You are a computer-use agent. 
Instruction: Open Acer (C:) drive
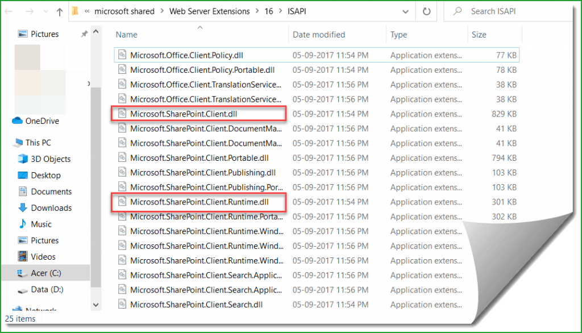click(x=45, y=273)
